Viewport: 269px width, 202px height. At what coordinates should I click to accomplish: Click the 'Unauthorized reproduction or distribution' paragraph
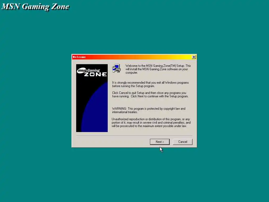[151, 123]
